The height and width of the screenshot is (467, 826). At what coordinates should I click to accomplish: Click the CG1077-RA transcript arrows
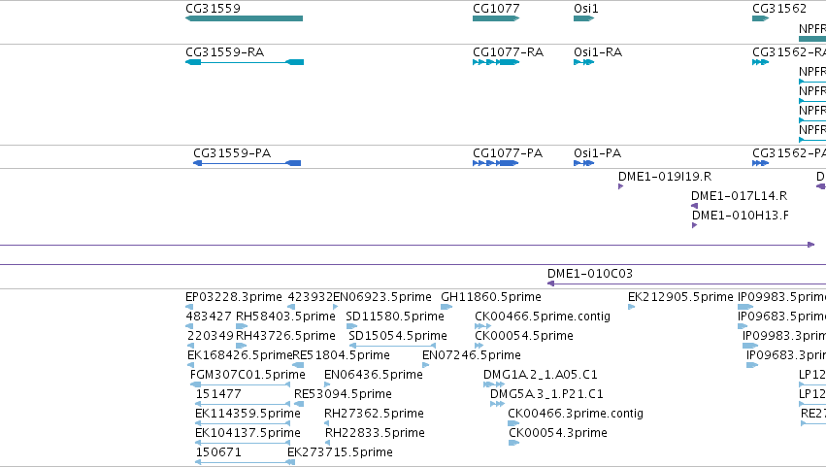click(x=496, y=62)
